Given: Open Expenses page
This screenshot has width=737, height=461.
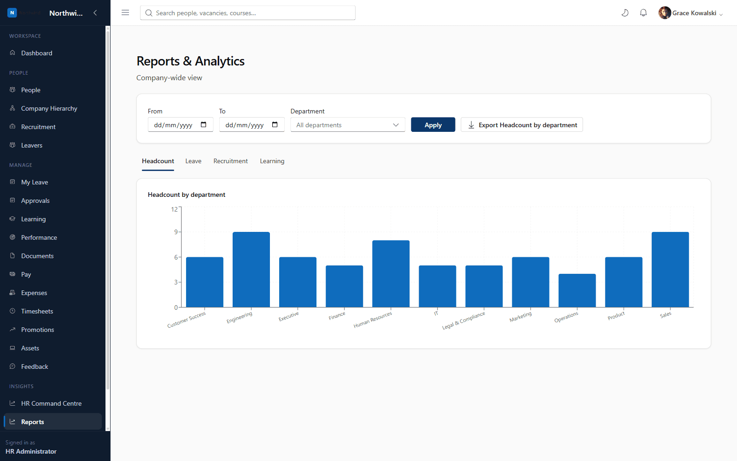Looking at the screenshot, I should (x=53, y=293).
